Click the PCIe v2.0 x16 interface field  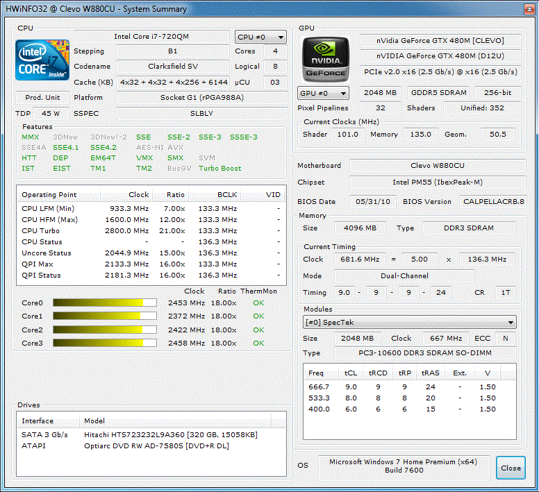(440, 72)
